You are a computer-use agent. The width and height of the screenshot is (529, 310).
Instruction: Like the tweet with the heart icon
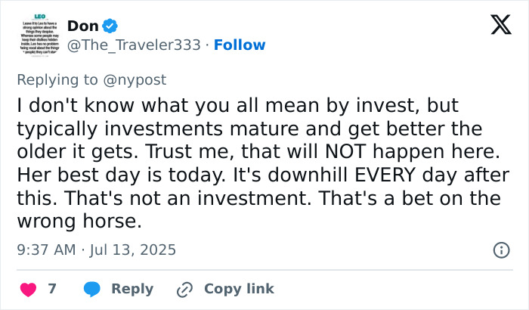coord(29,289)
